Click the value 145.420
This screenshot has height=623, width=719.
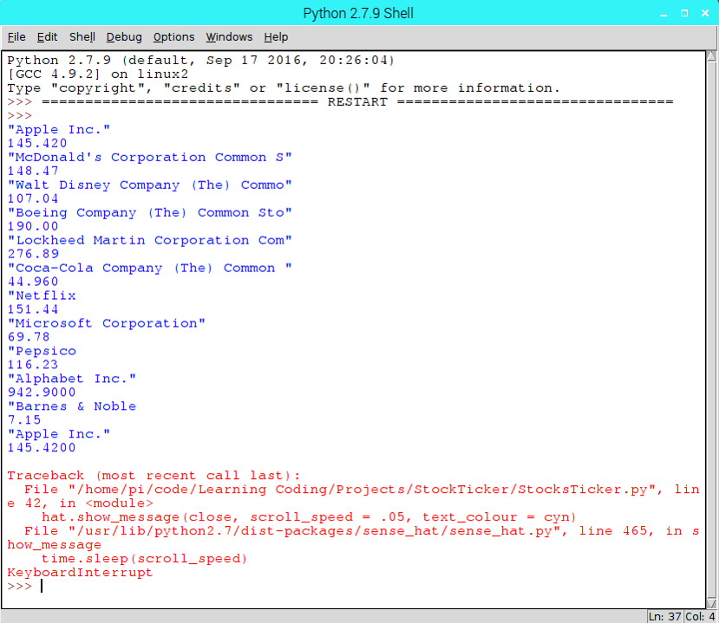(37, 143)
